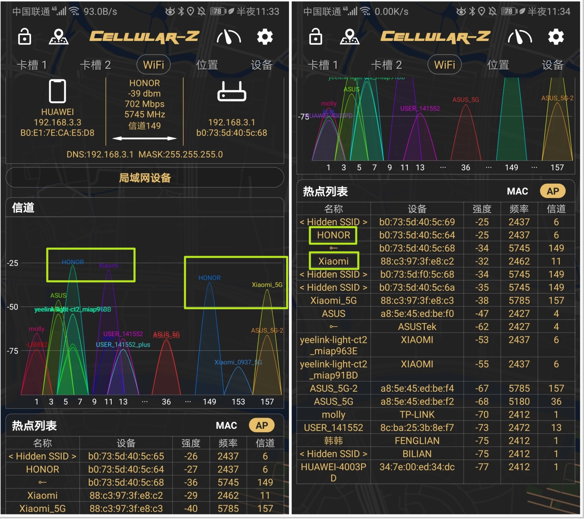The width and height of the screenshot is (584, 519).
Task: Sort by 强度 column in right list
Action: click(x=482, y=209)
